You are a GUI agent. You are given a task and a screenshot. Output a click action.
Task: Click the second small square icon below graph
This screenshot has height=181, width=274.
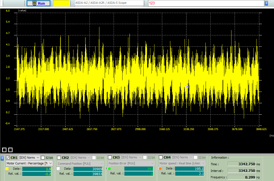[10, 150]
